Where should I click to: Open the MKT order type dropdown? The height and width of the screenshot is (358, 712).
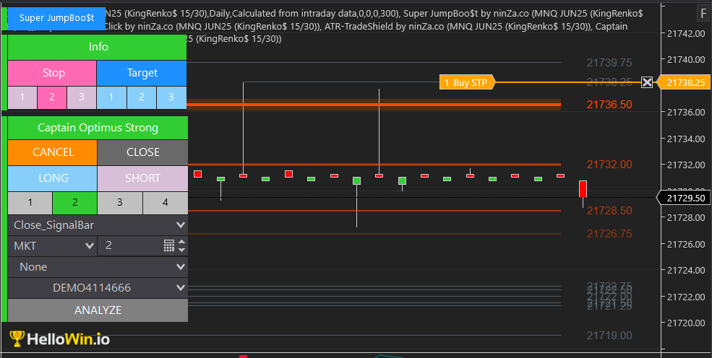point(52,245)
